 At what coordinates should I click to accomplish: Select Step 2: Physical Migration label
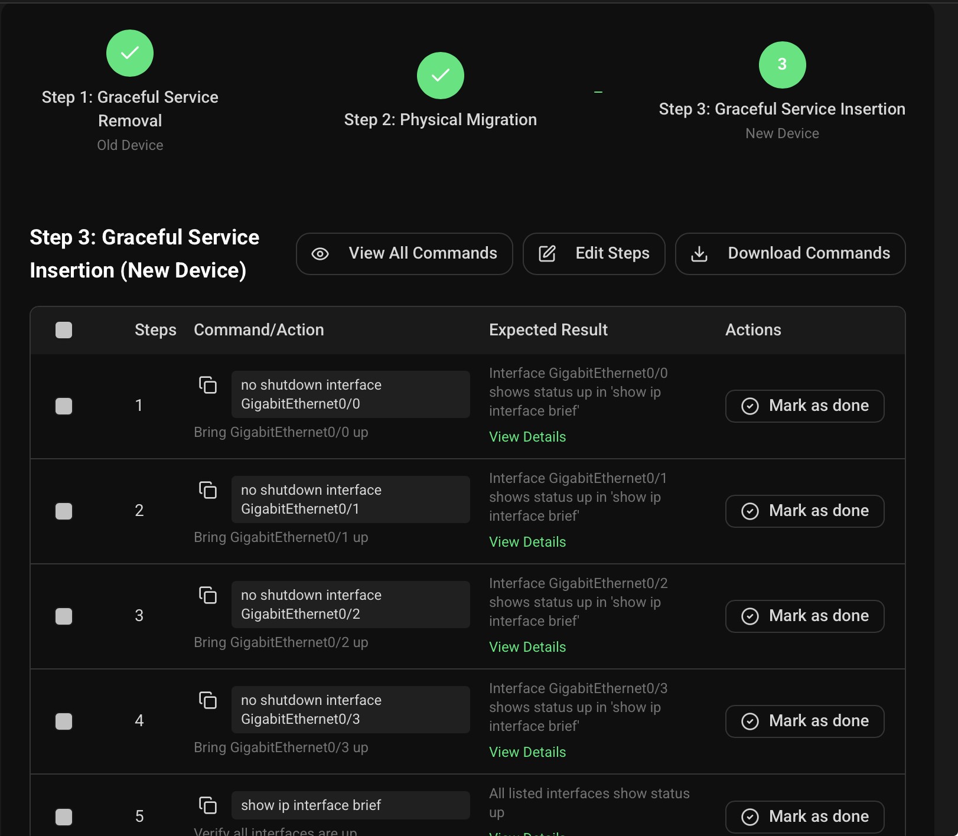tap(441, 120)
